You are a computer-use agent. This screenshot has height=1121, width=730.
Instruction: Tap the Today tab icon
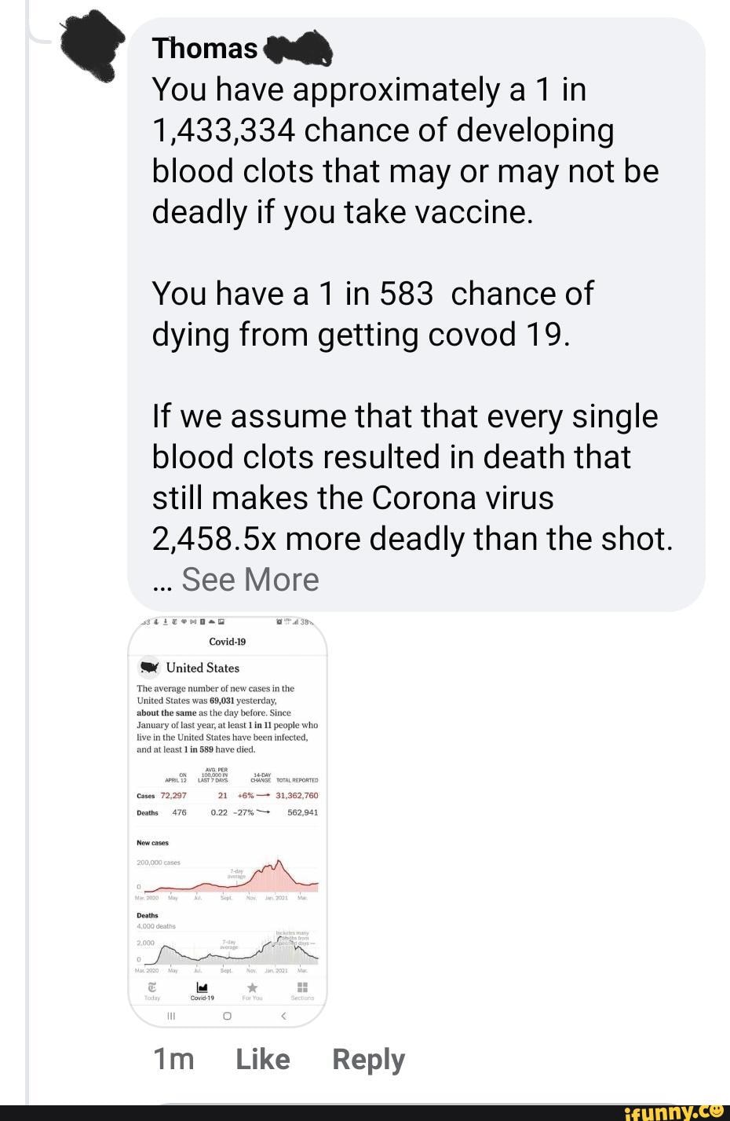(152, 988)
